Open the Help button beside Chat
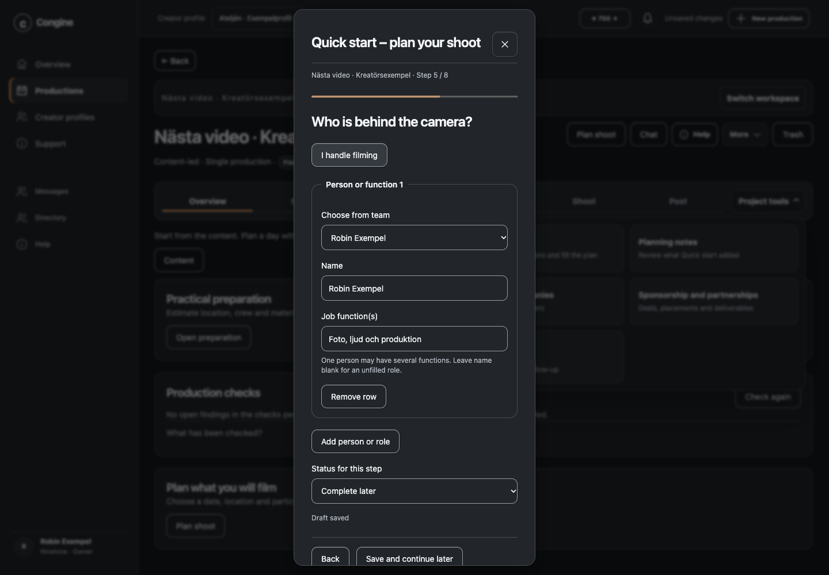The height and width of the screenshot is (575, 829). coord(695,135)
